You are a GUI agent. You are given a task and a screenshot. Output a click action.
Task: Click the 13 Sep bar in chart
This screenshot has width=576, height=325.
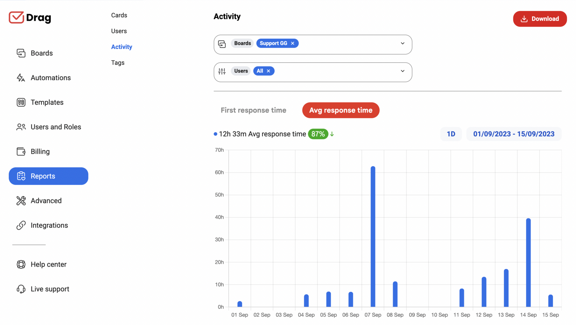506,288
